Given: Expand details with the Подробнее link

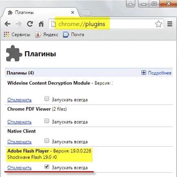Looking at the screenshot, I should click(x=156, y=73).
